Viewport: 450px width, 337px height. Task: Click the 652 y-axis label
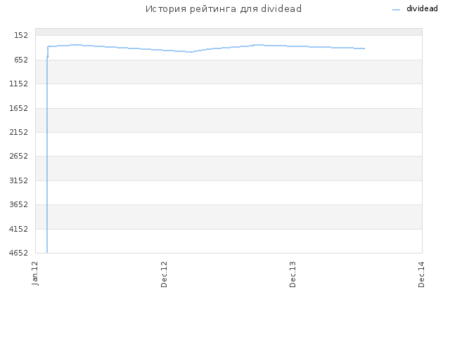point(21,60)
